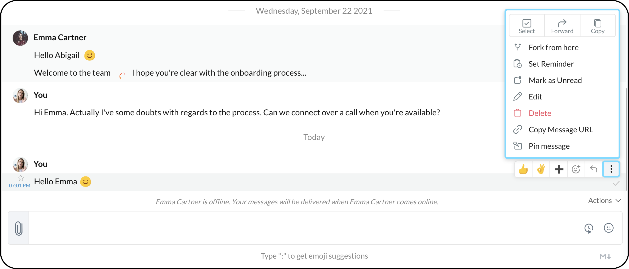Open the emoji picker in message box
The width and height of the screenshot is (629, 269).
coord(608,228)
